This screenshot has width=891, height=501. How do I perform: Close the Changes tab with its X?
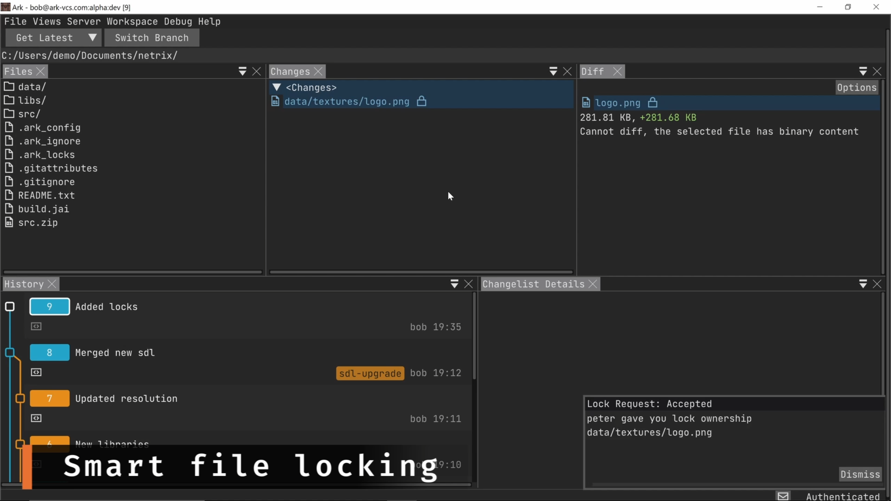click(318, 71)
